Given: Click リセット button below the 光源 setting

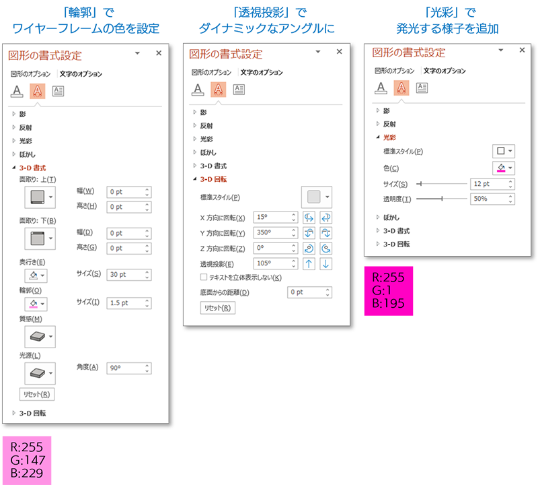Looking at the screenshot, I should [x=36, y=395].
